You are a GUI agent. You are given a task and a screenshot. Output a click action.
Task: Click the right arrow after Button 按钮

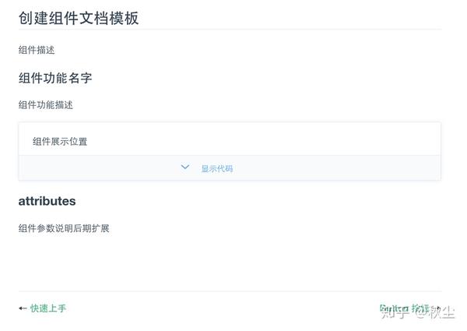coord(437,308)
